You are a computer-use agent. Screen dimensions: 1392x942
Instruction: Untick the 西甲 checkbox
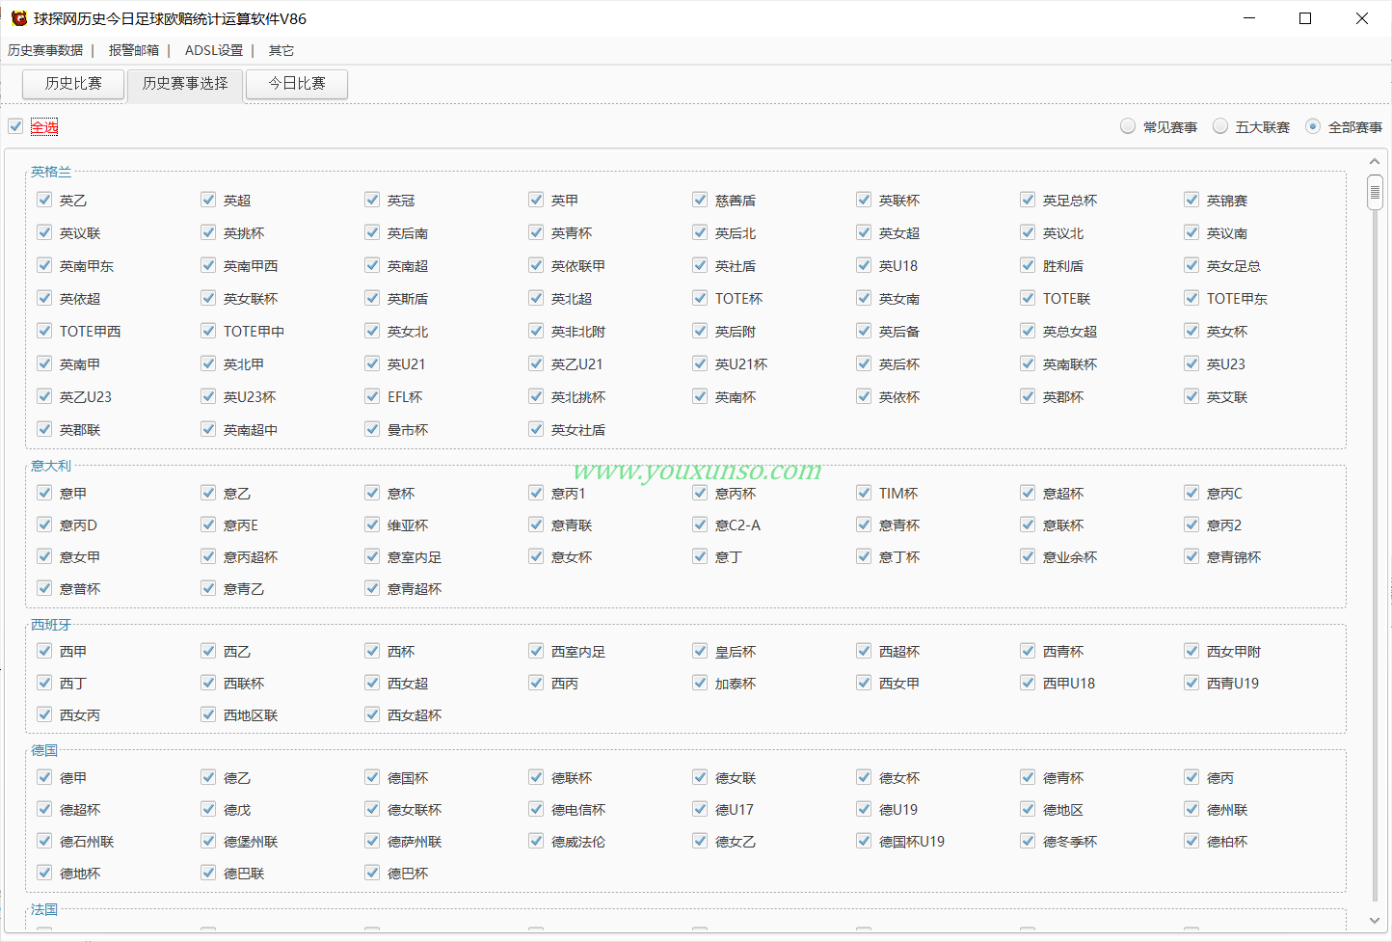coord(44,651)
